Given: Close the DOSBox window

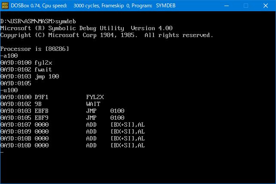Looking at the screenshot, I should (266, 6).
